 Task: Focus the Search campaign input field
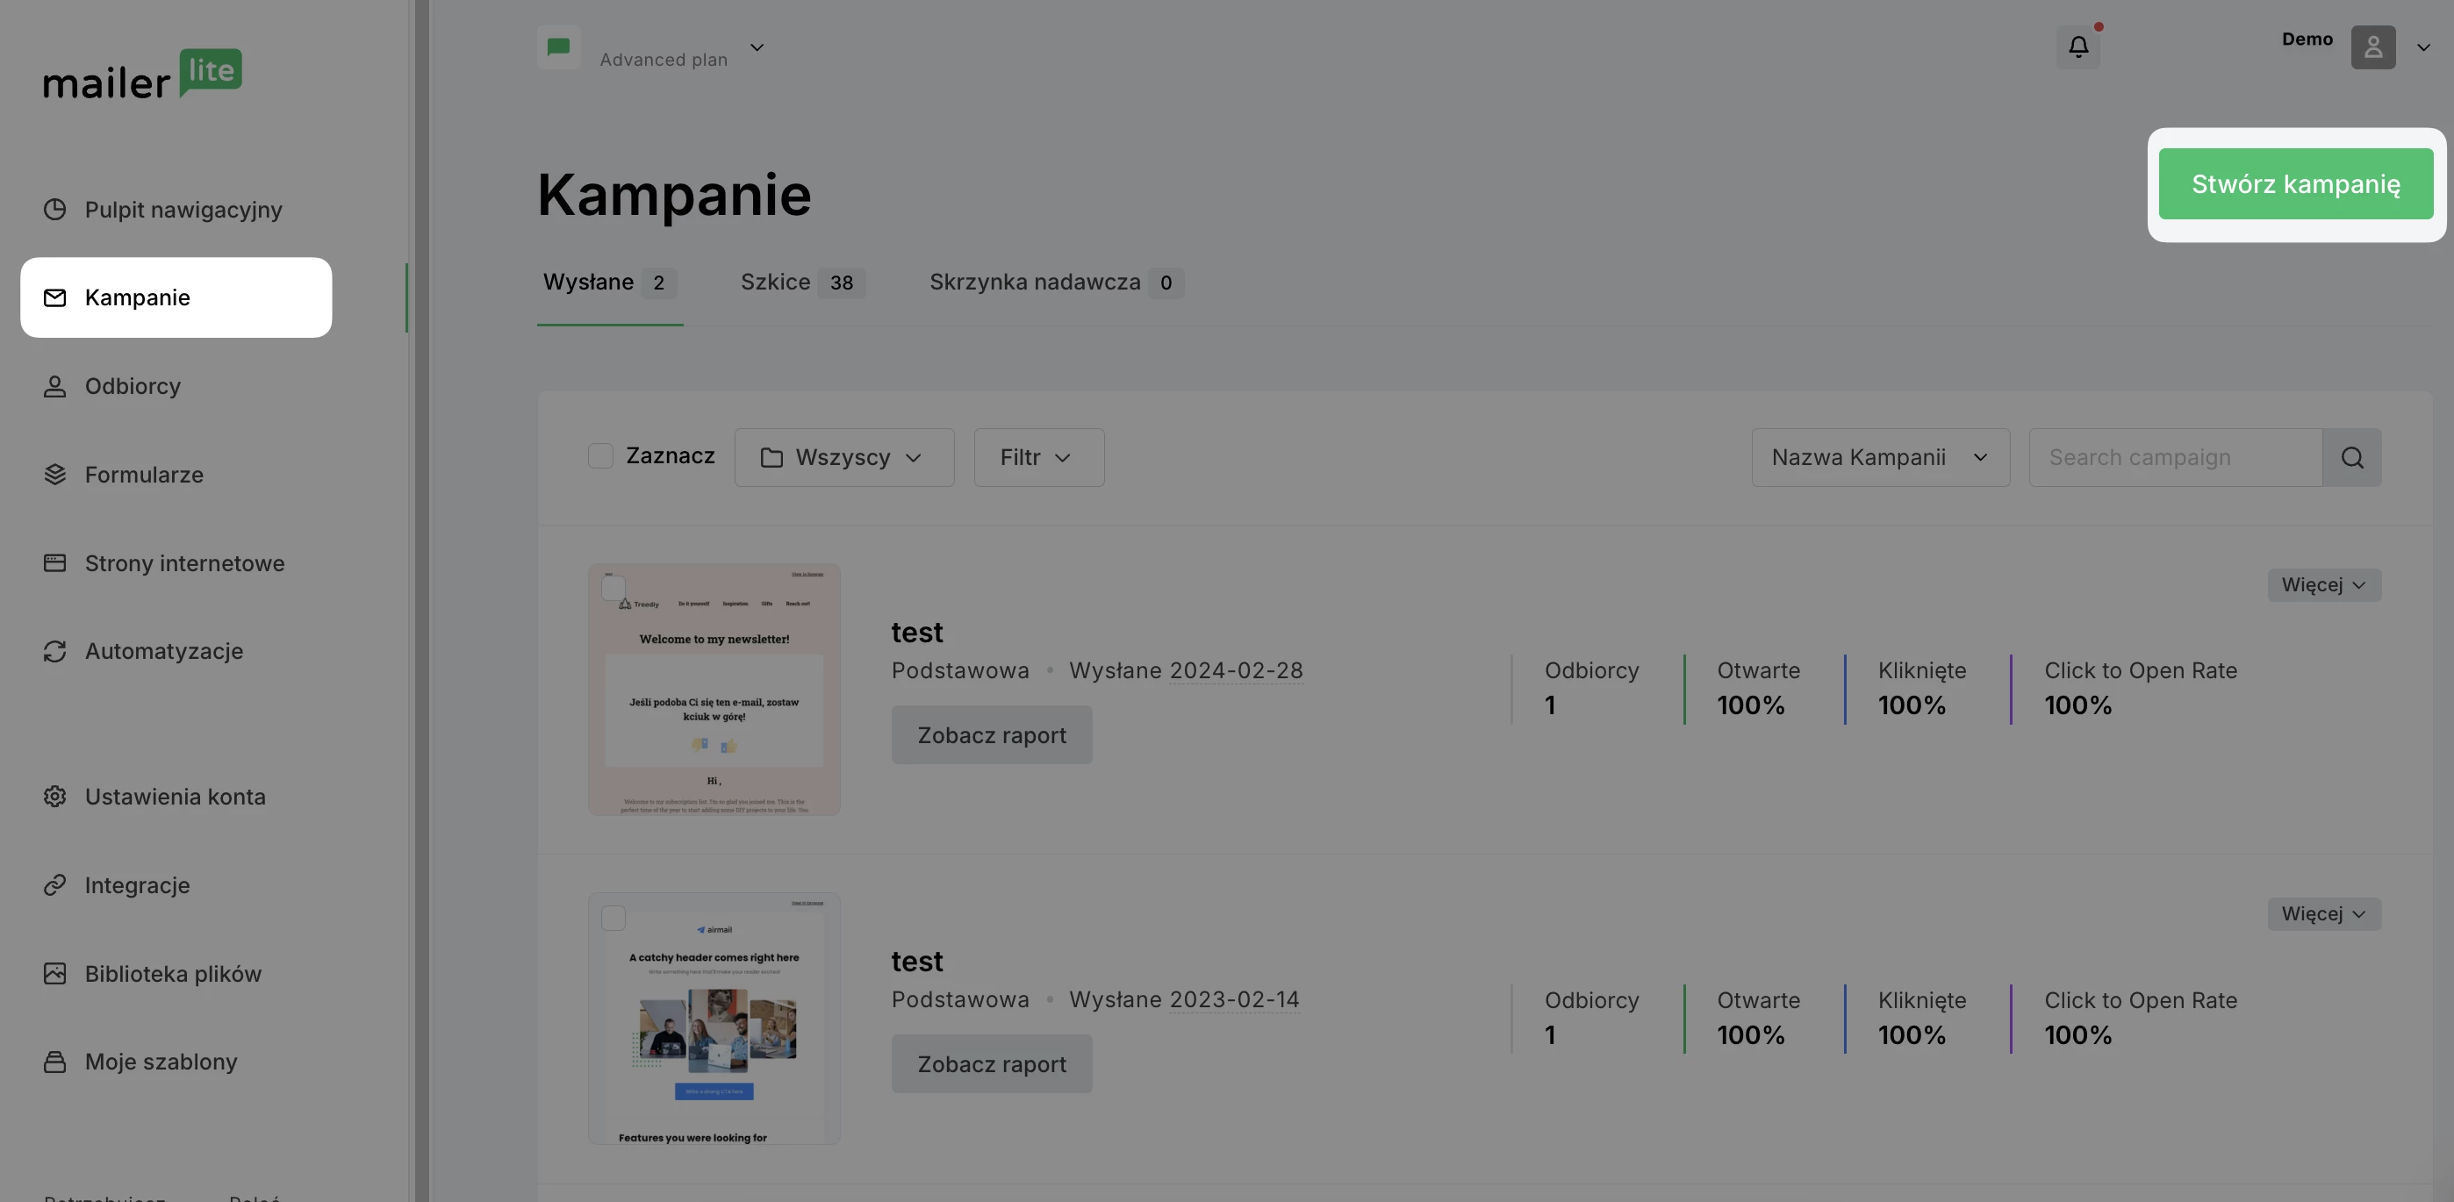(x=2174, y=457)
